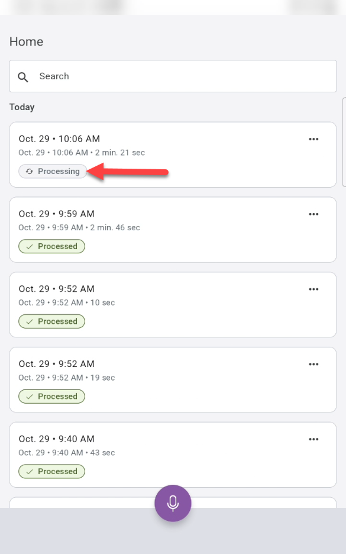Open the options menu for the 9:59 AM recording

pos(313,214)
